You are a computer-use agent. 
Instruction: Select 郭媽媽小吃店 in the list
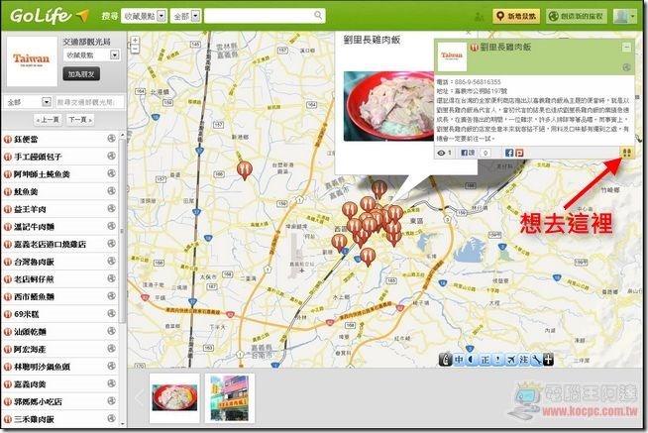pyautogui.click(x=38, y=401)
